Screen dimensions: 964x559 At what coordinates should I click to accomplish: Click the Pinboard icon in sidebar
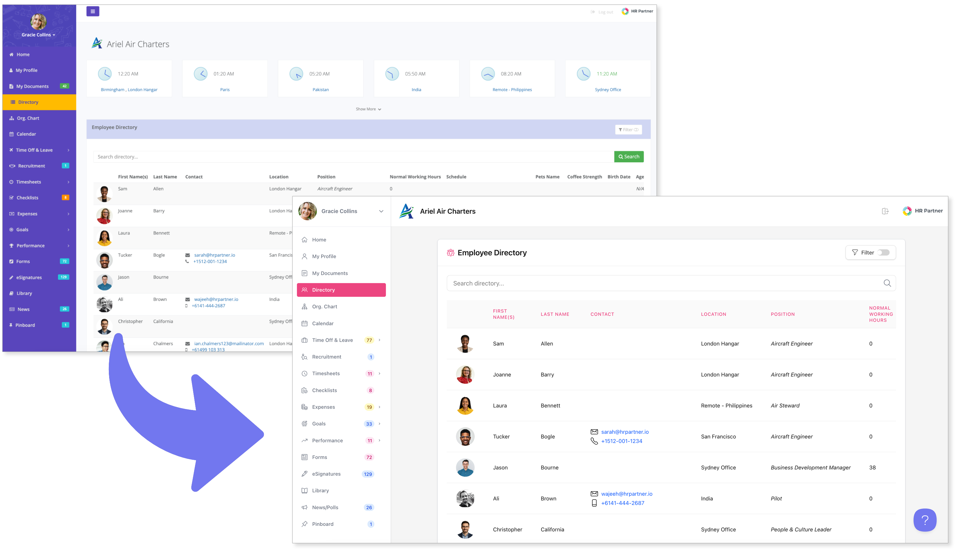pyautogui.click(x=304, y=524)
